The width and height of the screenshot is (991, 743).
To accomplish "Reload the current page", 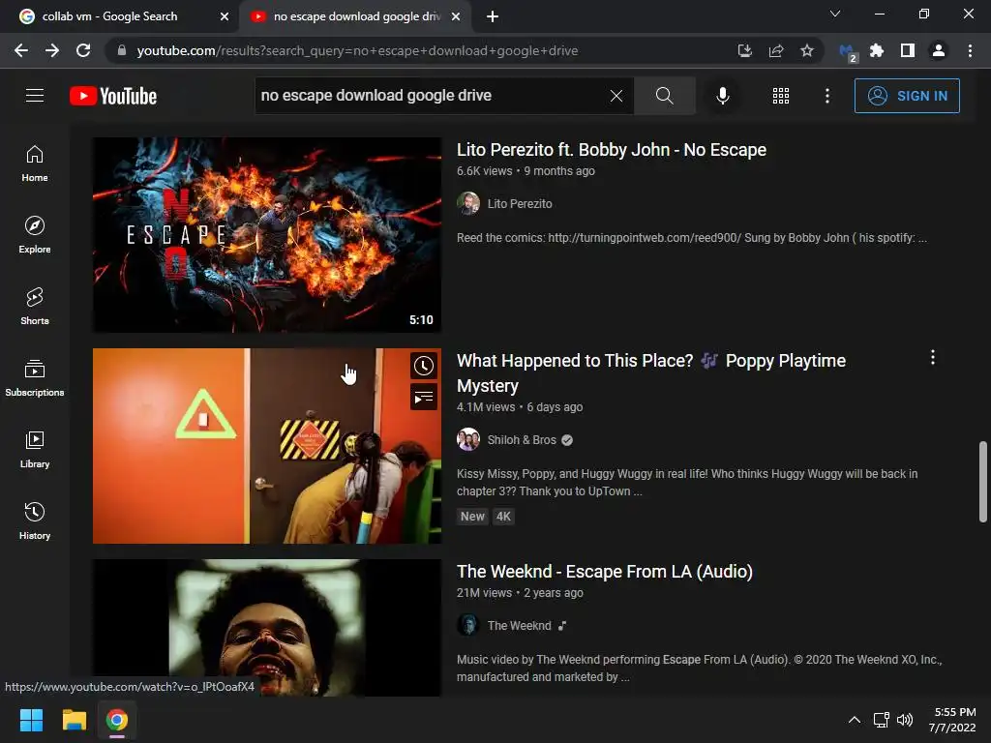I will coord(83,50).
